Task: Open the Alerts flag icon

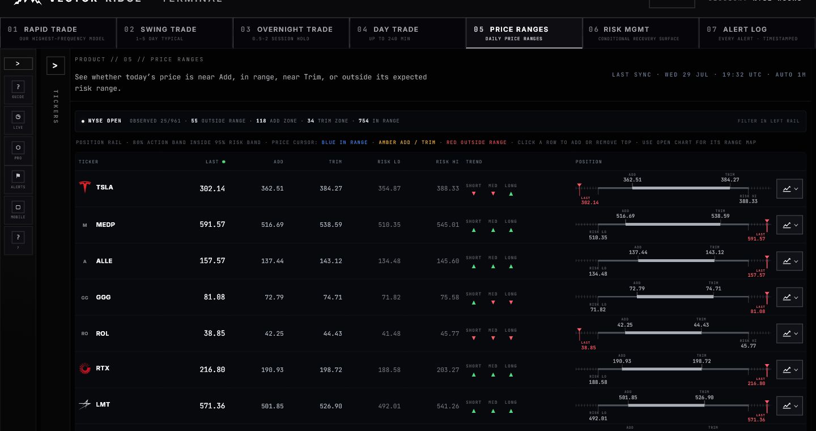Action: coord(18,179)
